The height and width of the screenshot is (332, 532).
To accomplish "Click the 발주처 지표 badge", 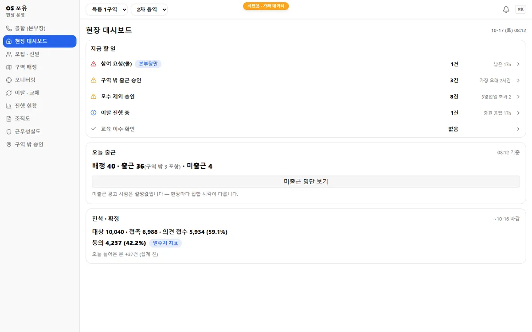I will tap(165, 243).
